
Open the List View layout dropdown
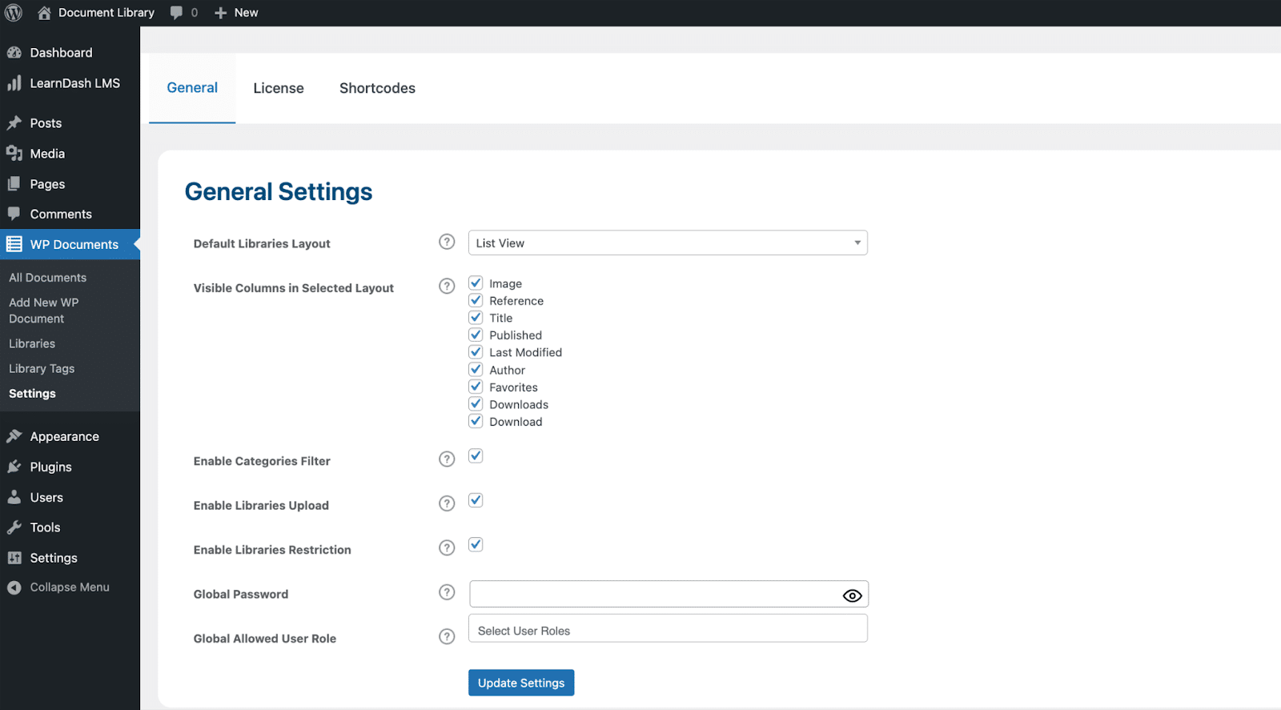pyautogui.click(x=668, y=243)
